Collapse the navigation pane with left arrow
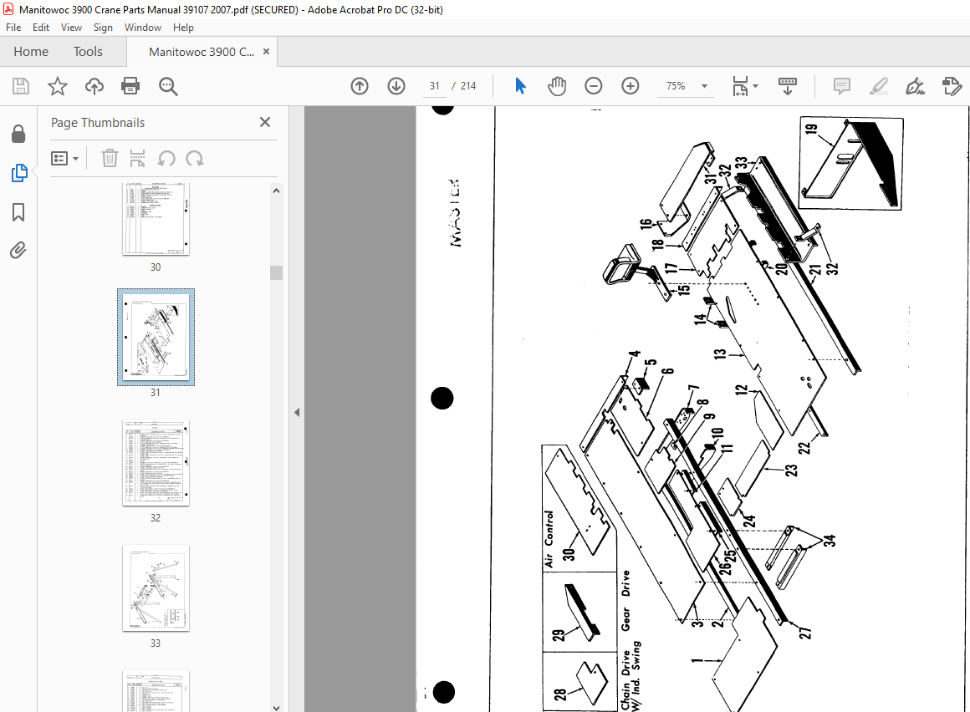Screen dimensions: 970x712 pyautogui.click(x=297, y=412)
